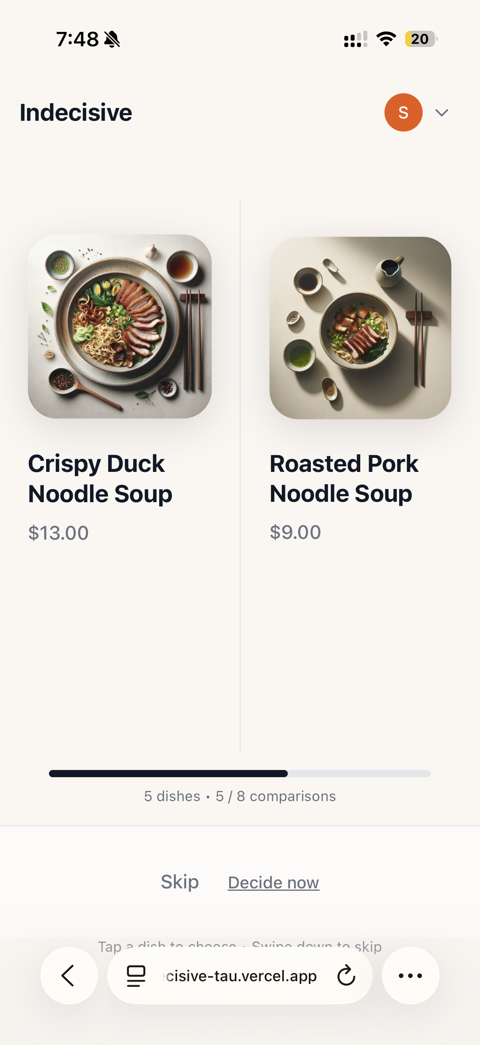Viewport: 480px width, 1045px height.
Task: Tap the vercel.app address bar URL
Action: pos(241,975)
